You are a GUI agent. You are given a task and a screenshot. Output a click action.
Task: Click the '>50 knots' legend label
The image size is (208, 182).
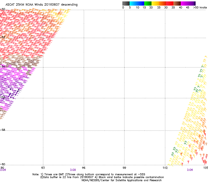[200, 8]
